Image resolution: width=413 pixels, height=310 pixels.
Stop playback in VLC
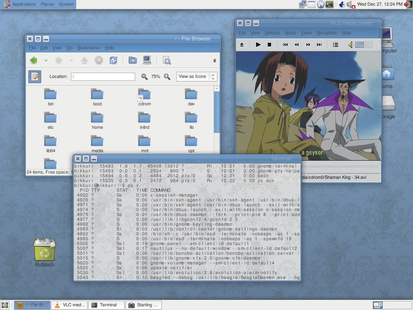[269, 45]
